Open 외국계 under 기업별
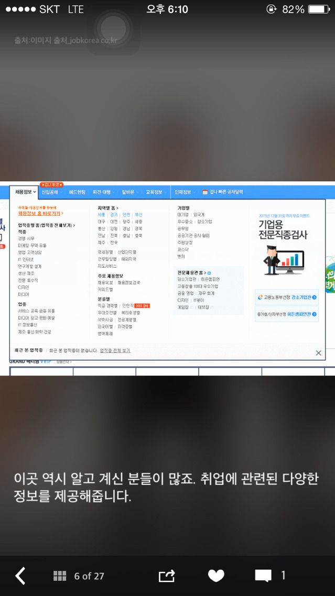Viewport: 335px width, 596px height. 199,215
